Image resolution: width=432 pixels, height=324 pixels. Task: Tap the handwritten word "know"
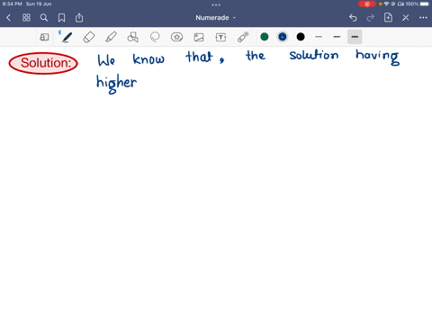coord(148,59)
